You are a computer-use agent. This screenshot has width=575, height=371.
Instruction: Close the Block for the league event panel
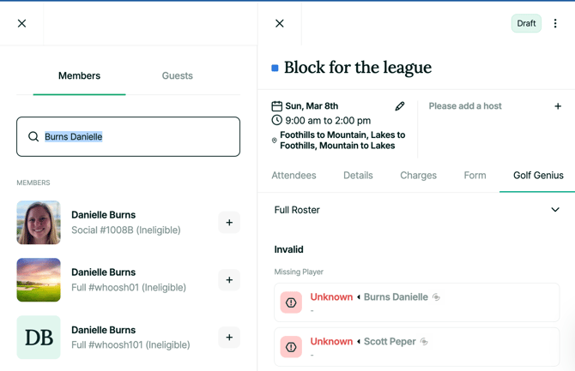coord(280,24)
